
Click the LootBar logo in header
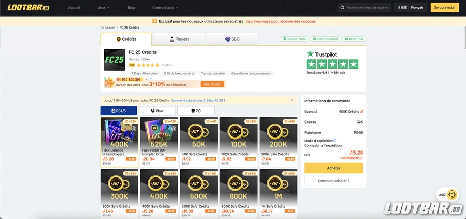coord(29,8)
